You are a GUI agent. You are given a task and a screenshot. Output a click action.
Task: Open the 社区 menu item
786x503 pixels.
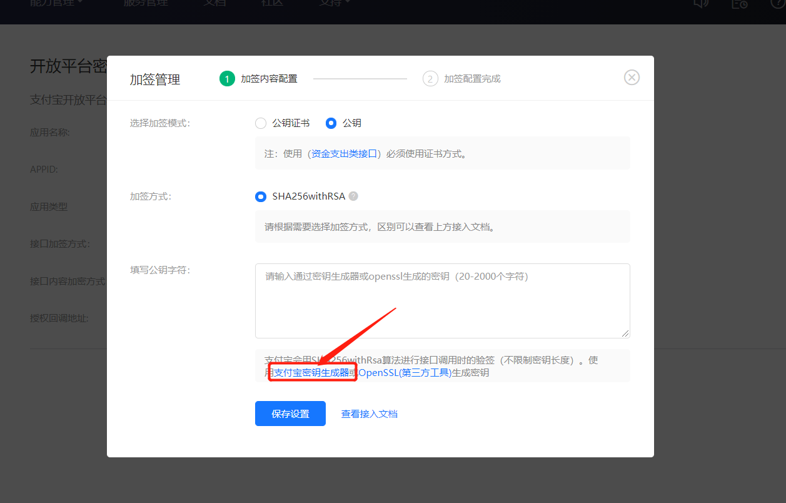tap(271, 3)
